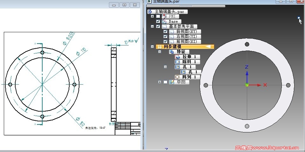Viewport: 305px width, 152px height.
Task: Hide the 前视图(XZ) reference plane
Action: pyautogui.click(x=165, y=41)
